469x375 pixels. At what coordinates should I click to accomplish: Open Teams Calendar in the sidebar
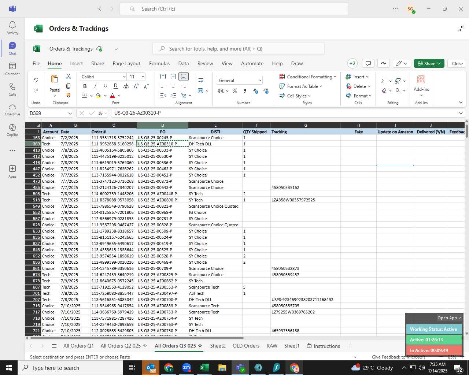[12, 69]
